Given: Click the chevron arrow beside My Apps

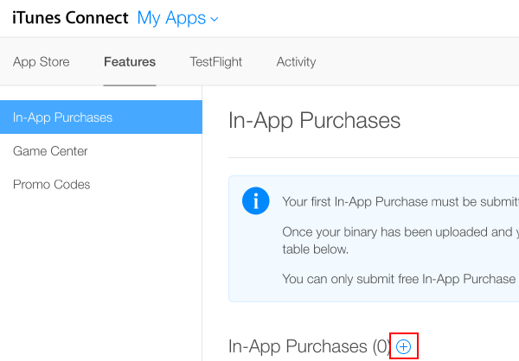Looking at the screenshot, I should [x=215, y=18].
